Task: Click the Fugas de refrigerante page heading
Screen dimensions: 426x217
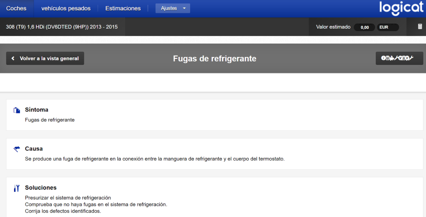Action: (x=215, y=59)
